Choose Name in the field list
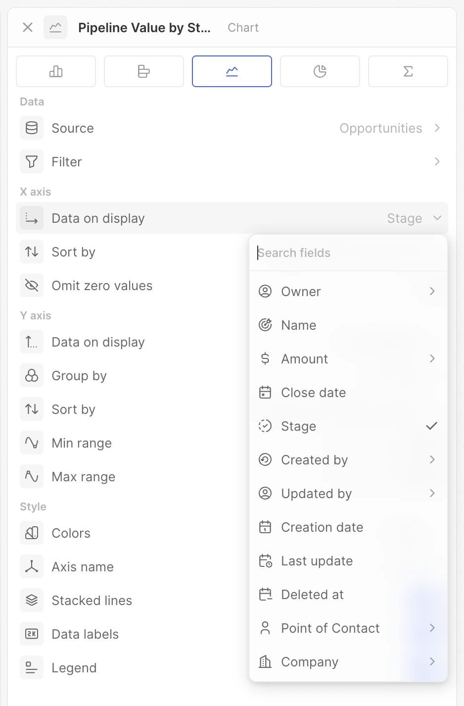 (348, 325)
